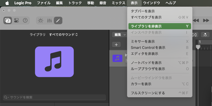This screenshot has width=212, height=106.
Task: Open the トラック menu
Action: [75, 3]
